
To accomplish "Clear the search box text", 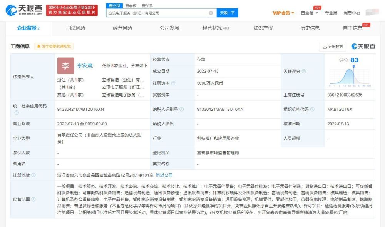I will (x=211, y=13).
